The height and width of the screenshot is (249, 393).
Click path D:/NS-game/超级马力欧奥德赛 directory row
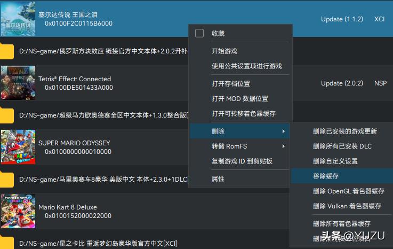click(104, 115)
